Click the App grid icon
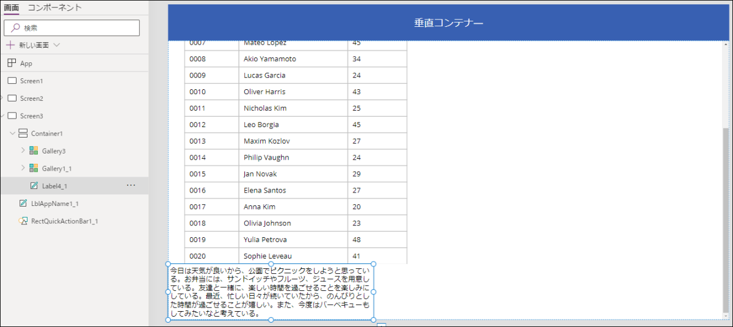Image resolution: width=733 pixels, height=327 pixels. coord(12,63)
